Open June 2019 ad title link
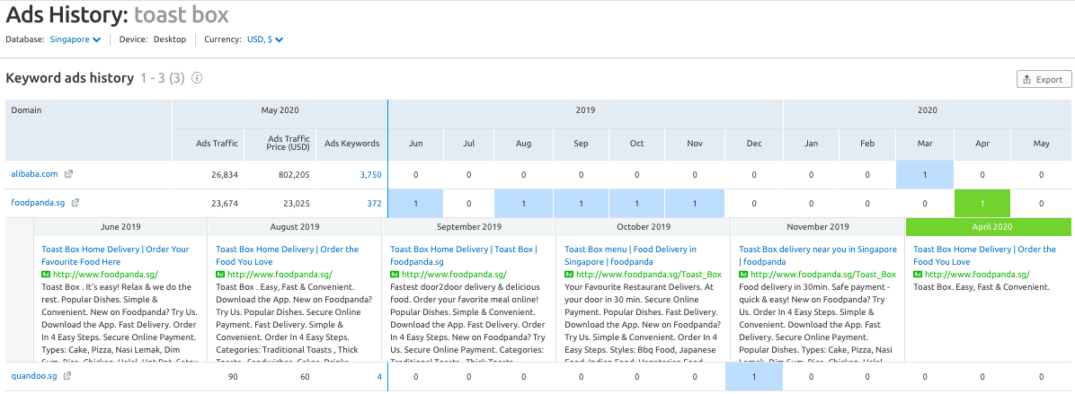The height and width of the screenshot is (394, 1075). tap(115, 256)
